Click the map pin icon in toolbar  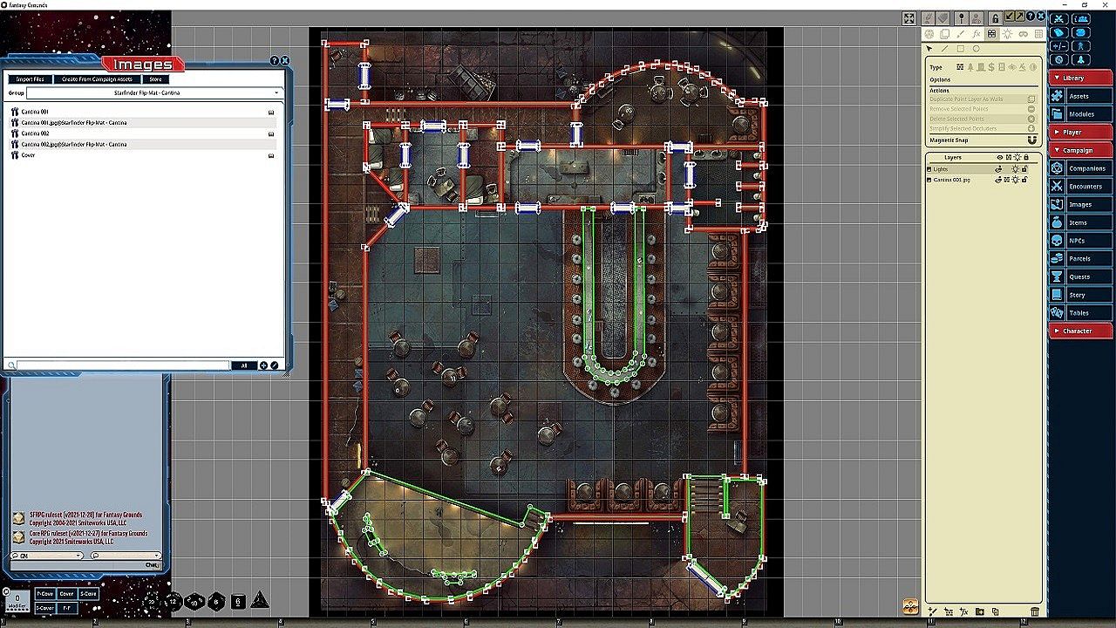coord(961,18)
